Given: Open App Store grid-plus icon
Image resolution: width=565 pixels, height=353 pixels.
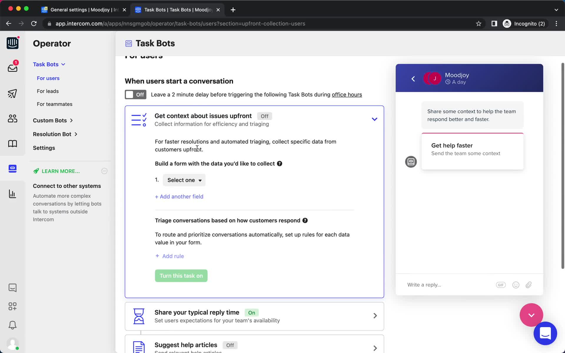Looking at the screenshot, I should (12, 307).
